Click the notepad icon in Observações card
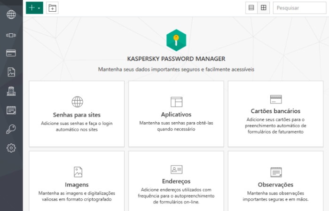This screenshot has height=211, width=329. 276,172
